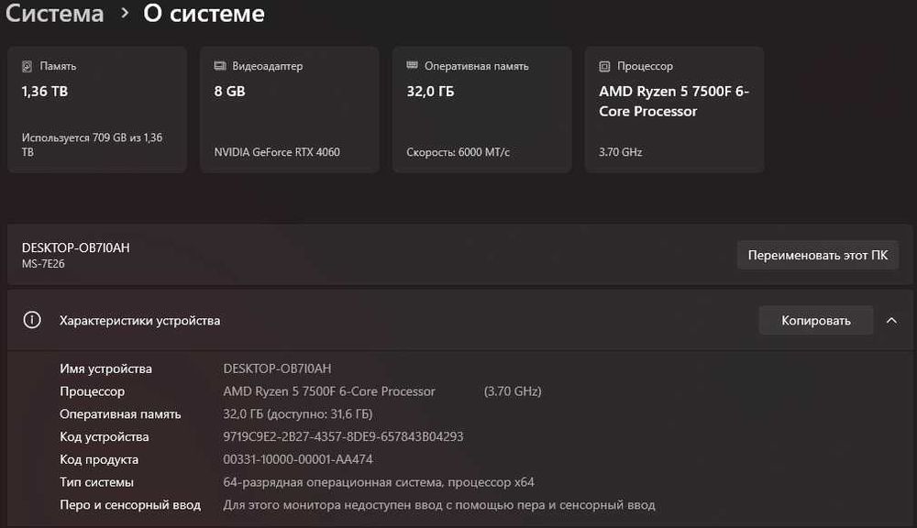Click the video adapter icon
Viewport: 917px width, 528px height.
tap(220, 66)
